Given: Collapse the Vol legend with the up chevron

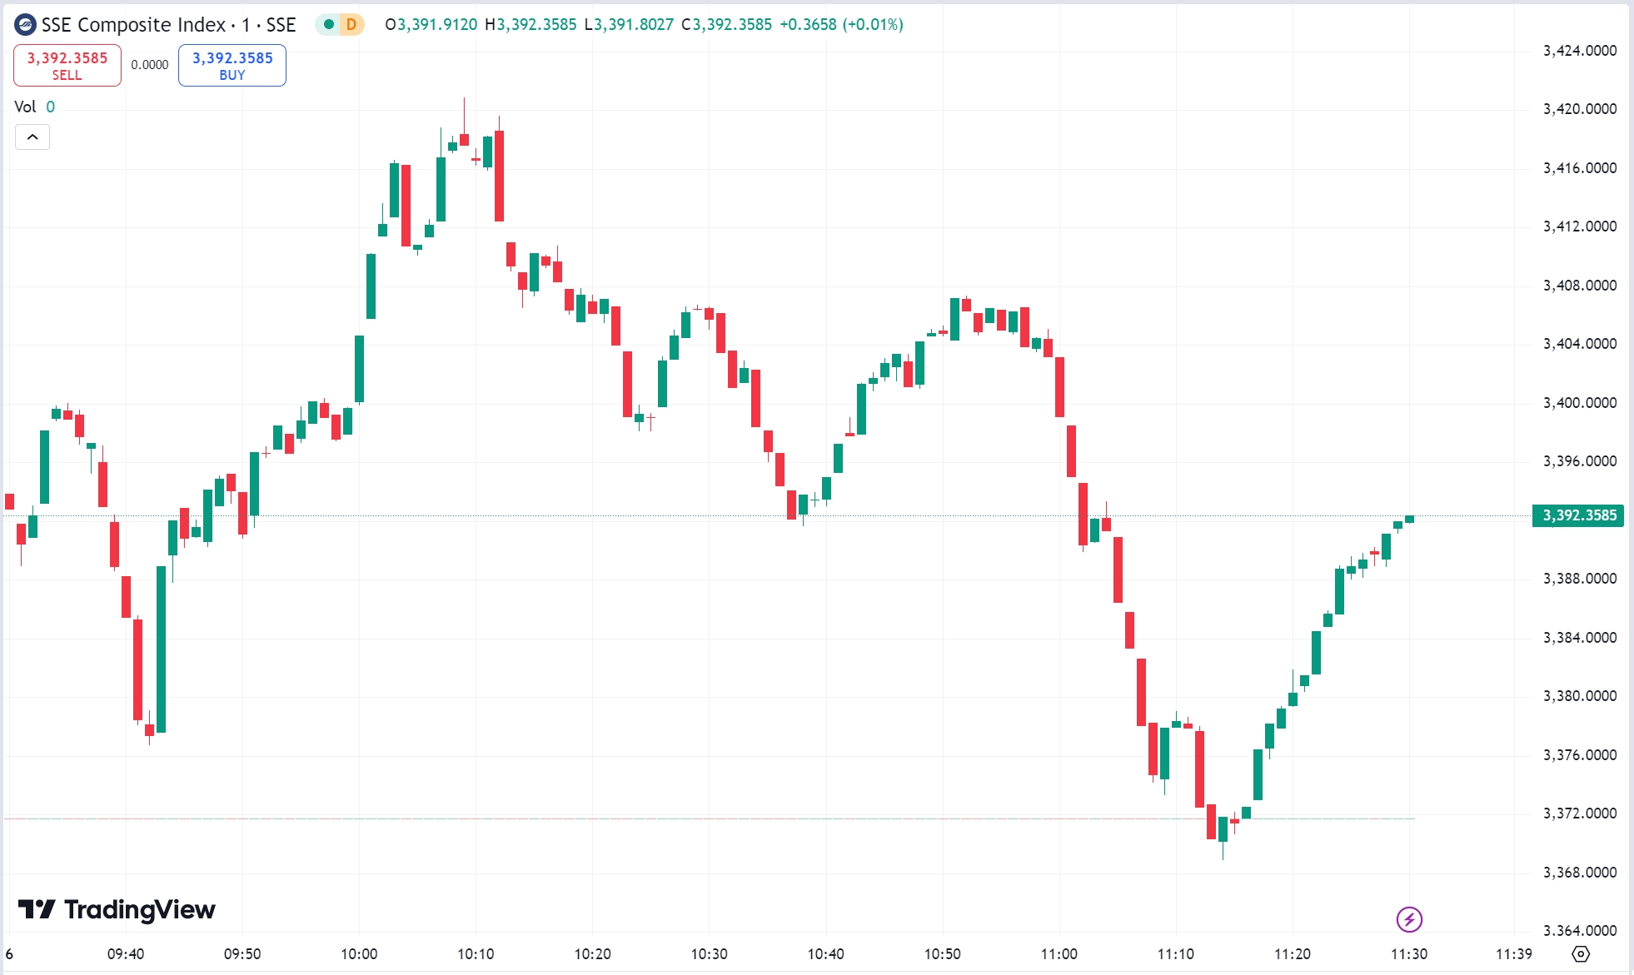Looking at the screenshot, I should (x=32, y=137).
